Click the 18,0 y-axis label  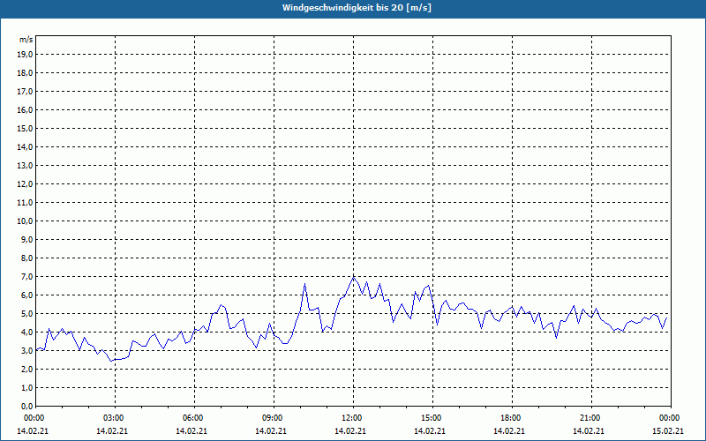point(26,73)
